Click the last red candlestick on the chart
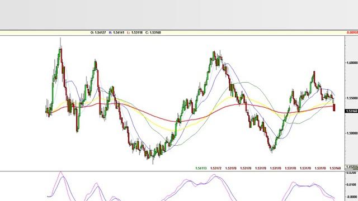The width and height of the screenshot is (358, 201). 335,107
